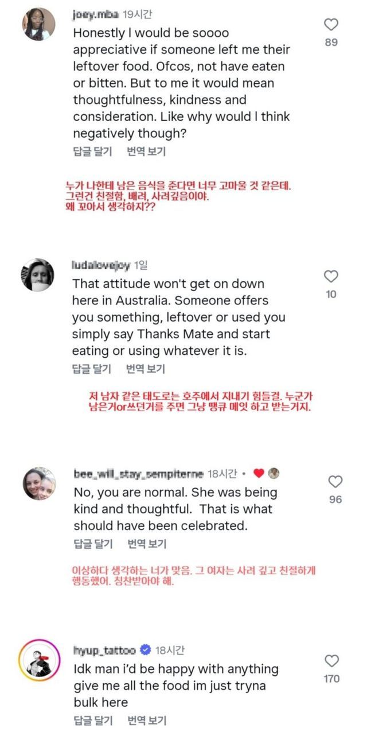Click the verified badge next to hyup_tattoo
Viewport: 367px width, 735px height.
click(146, 651)
